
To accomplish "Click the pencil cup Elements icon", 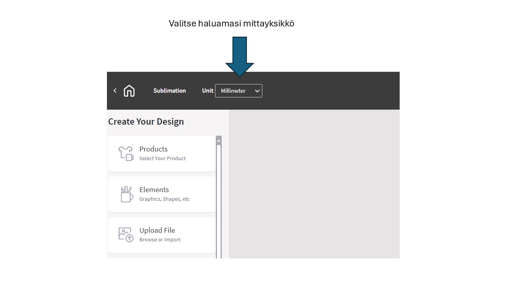I will pyautogui.click(x=127, y=194).
